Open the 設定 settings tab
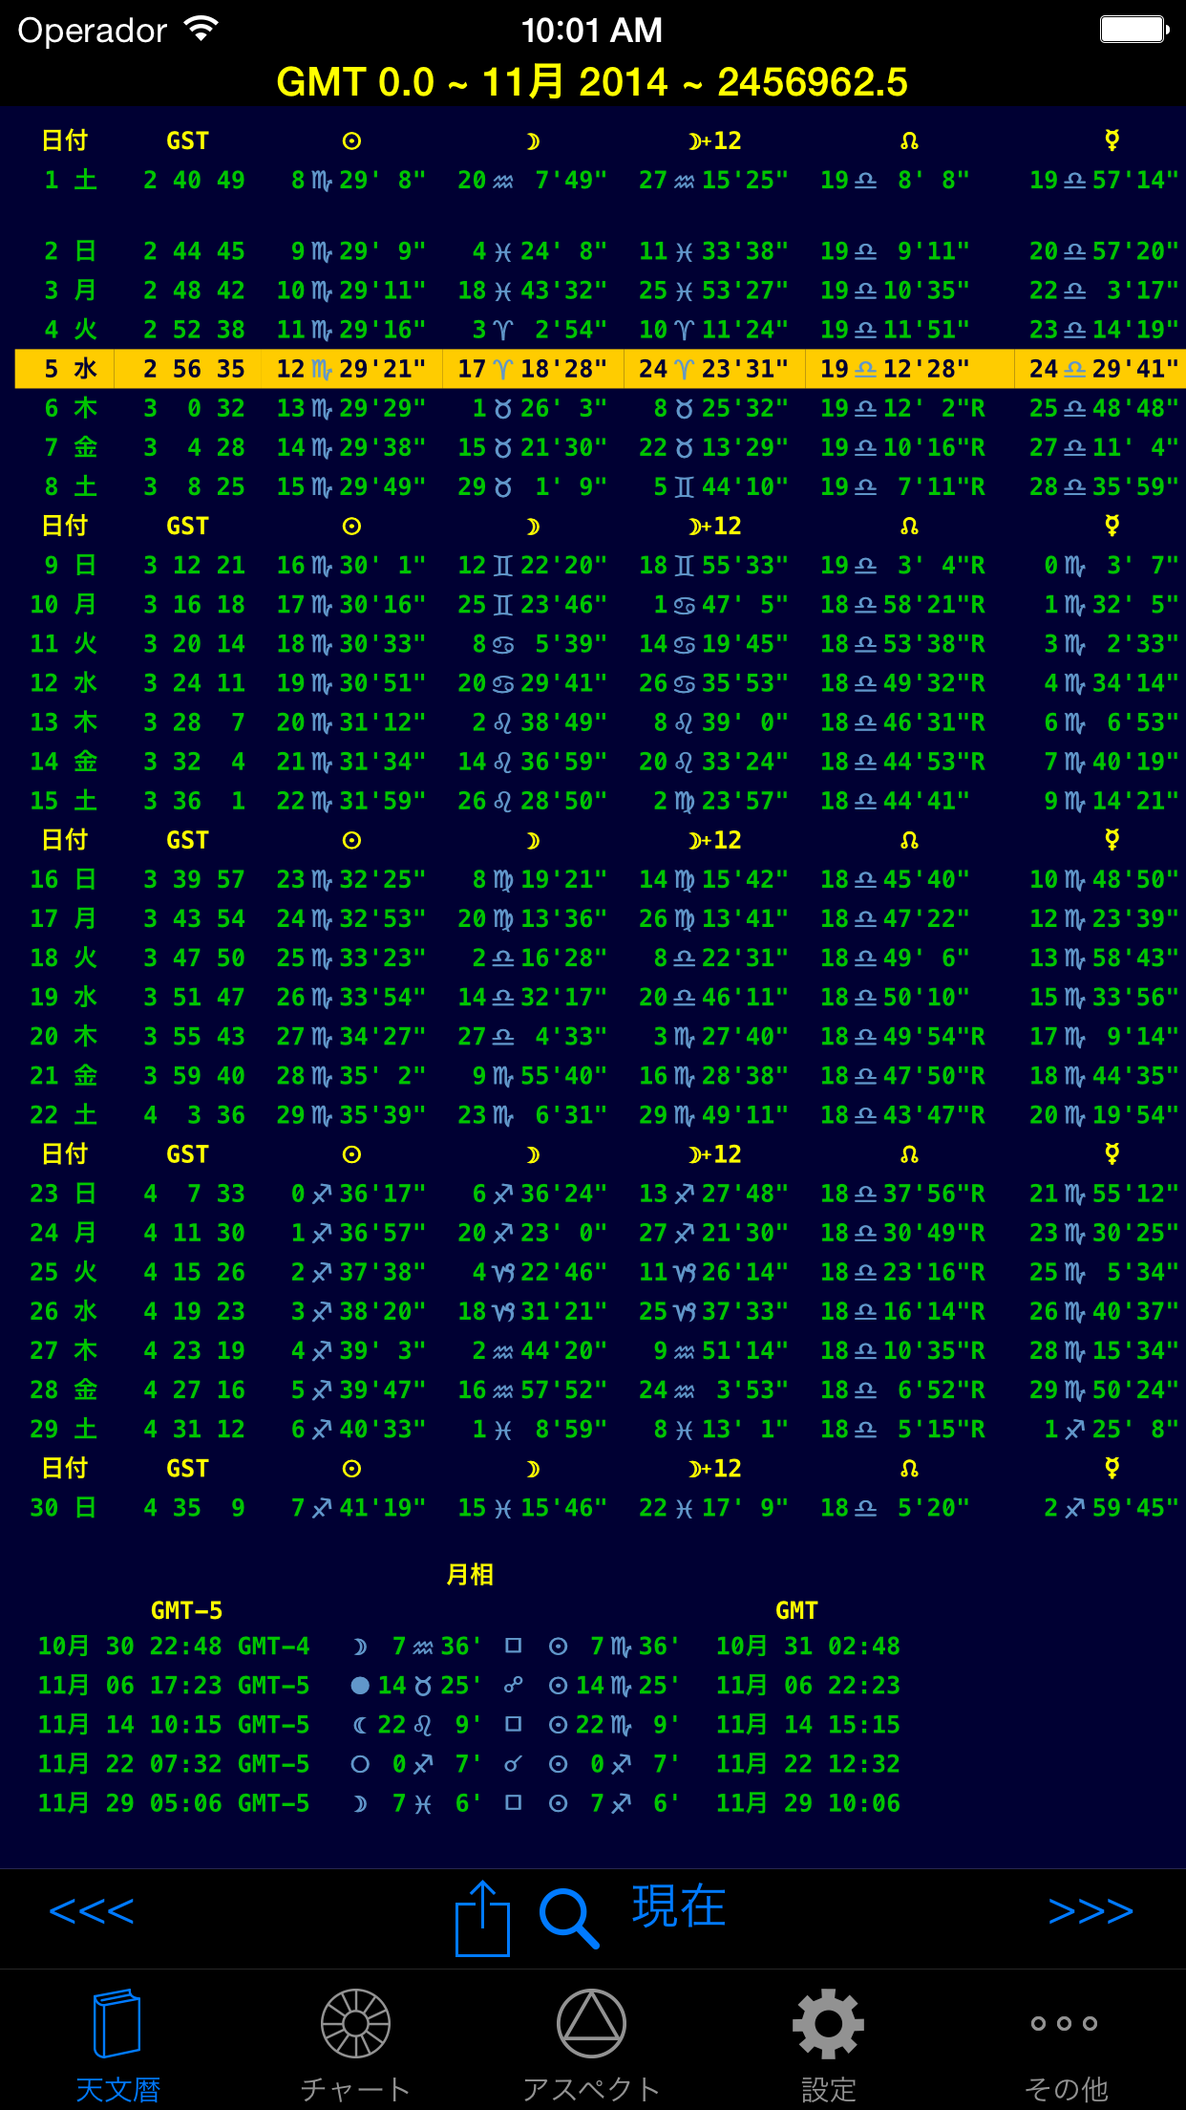 click(x=828, y=2047)
